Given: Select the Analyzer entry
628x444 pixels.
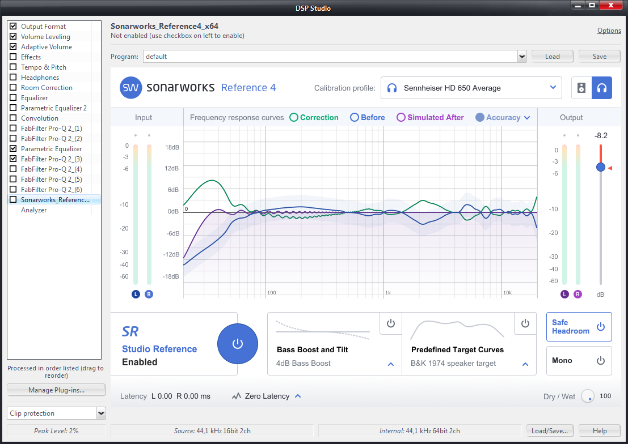Looking at the screenshot, I should [33, 210].
